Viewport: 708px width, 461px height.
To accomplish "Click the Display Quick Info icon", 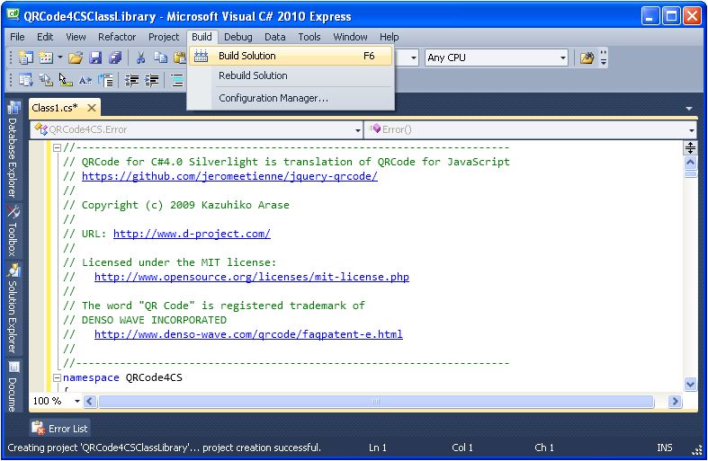I will [66, 80].
